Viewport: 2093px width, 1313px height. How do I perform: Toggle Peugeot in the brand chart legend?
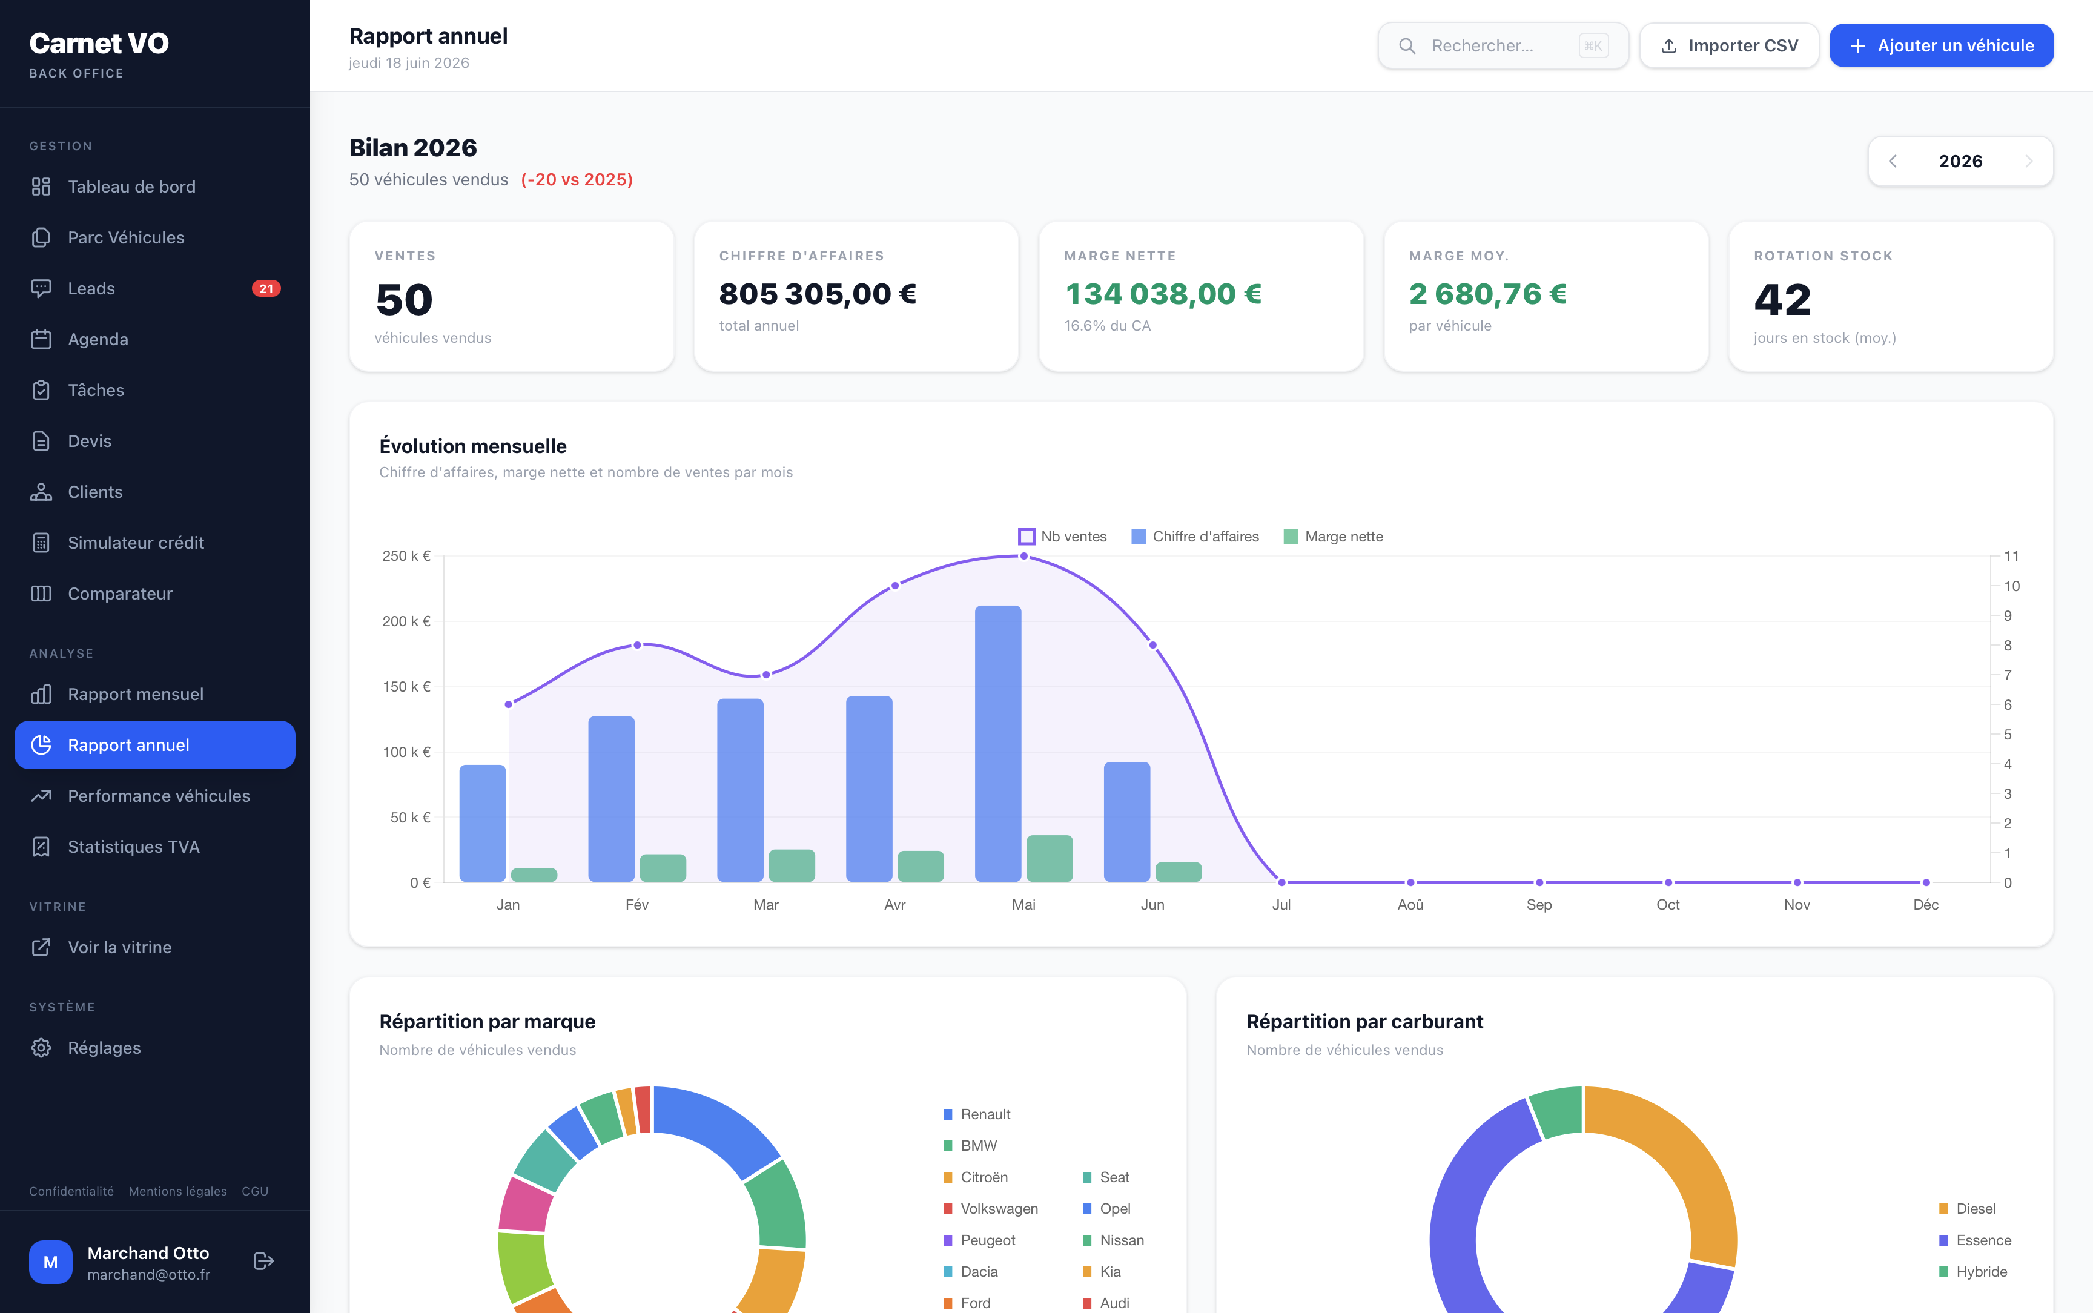click(x=979, y=1240)
